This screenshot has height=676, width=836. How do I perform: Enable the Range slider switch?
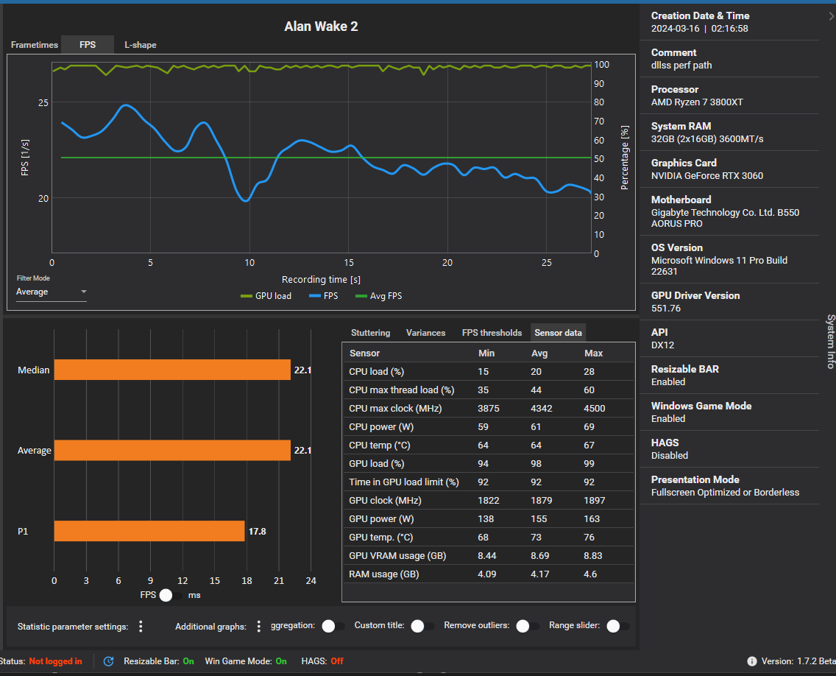point(618,626)
